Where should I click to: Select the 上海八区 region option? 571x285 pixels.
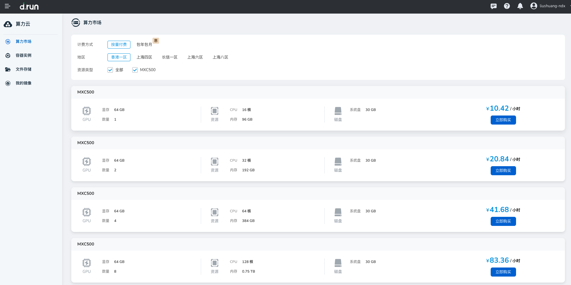pyautogui.click(x=220, y=57)
